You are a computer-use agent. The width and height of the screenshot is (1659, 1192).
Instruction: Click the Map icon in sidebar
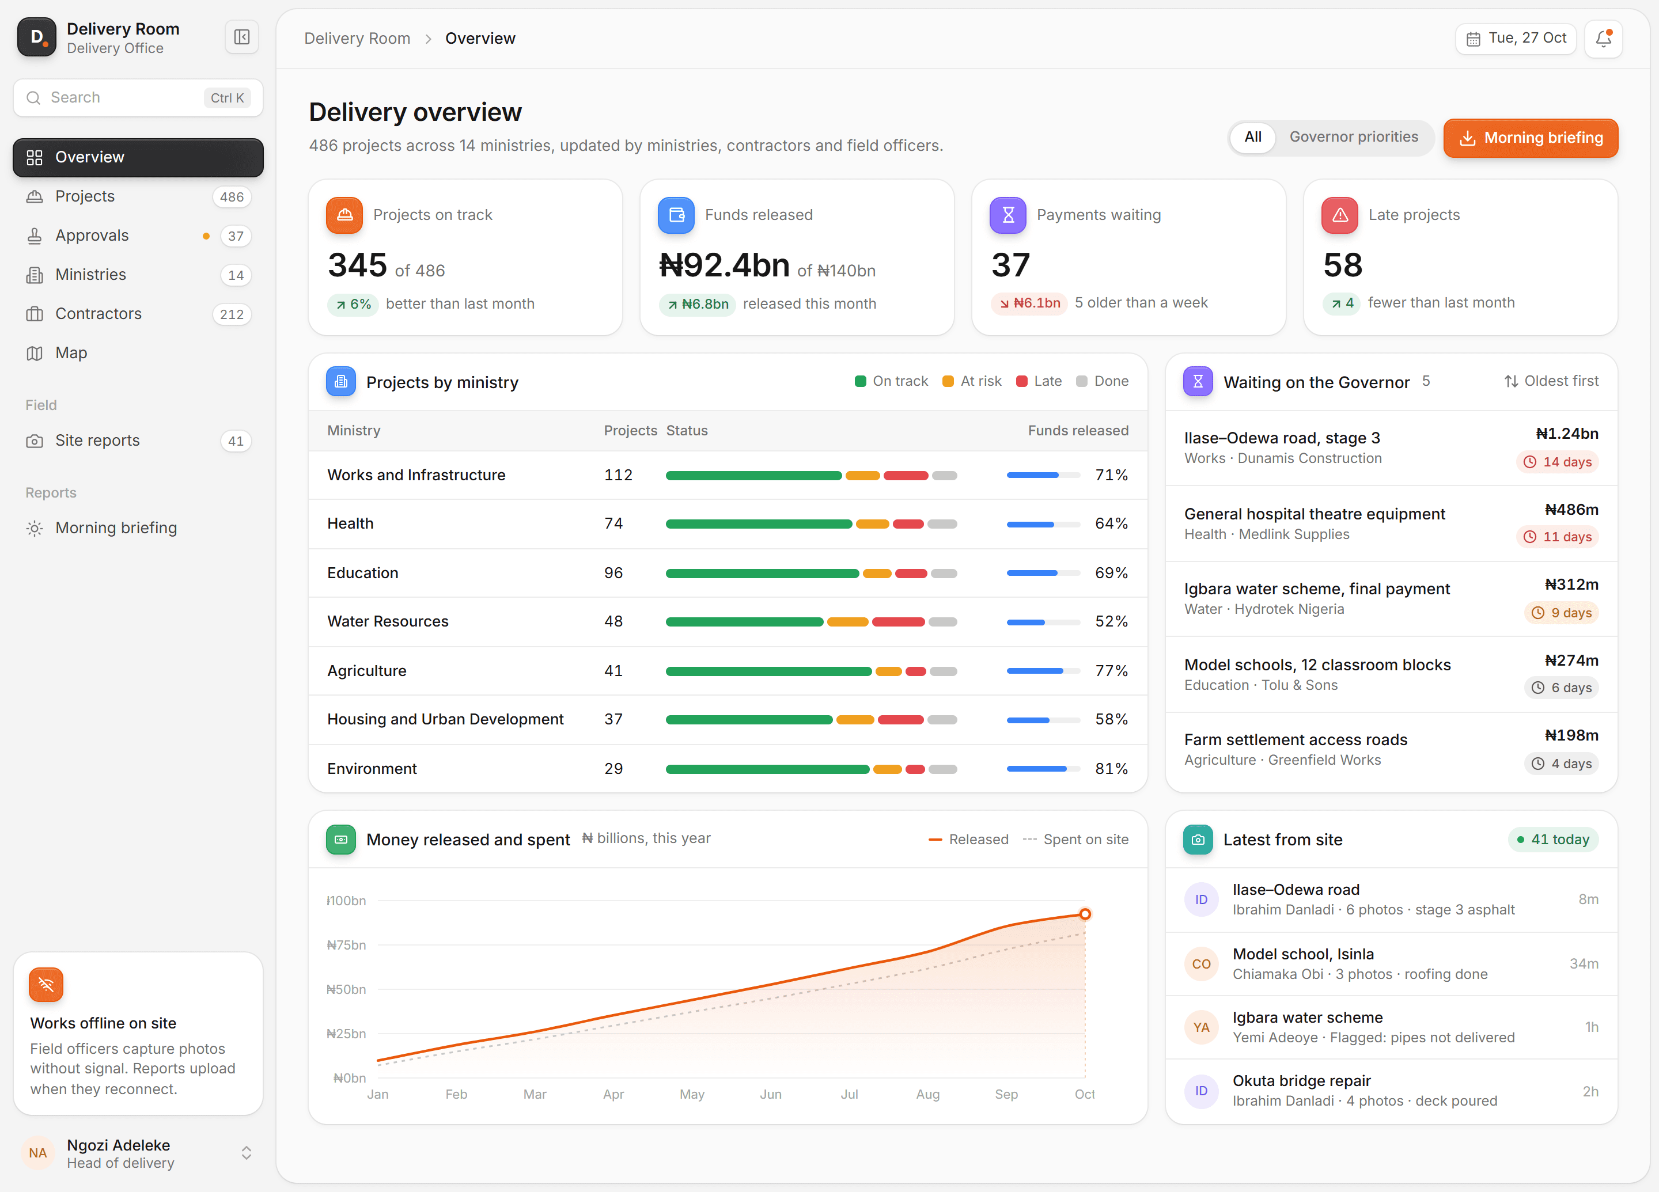[x=35, y=353]
